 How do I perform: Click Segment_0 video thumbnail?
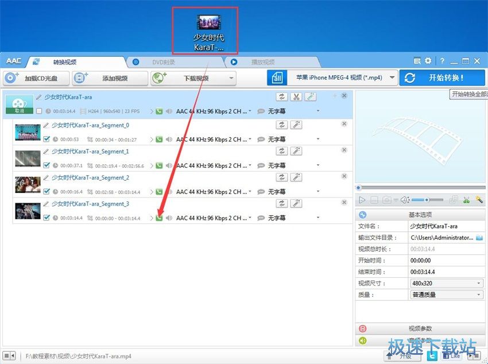click(28, 133)
